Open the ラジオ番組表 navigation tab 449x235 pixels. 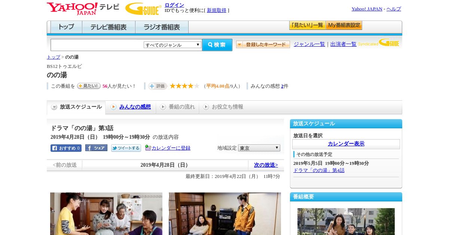click(x=162, y=27)
